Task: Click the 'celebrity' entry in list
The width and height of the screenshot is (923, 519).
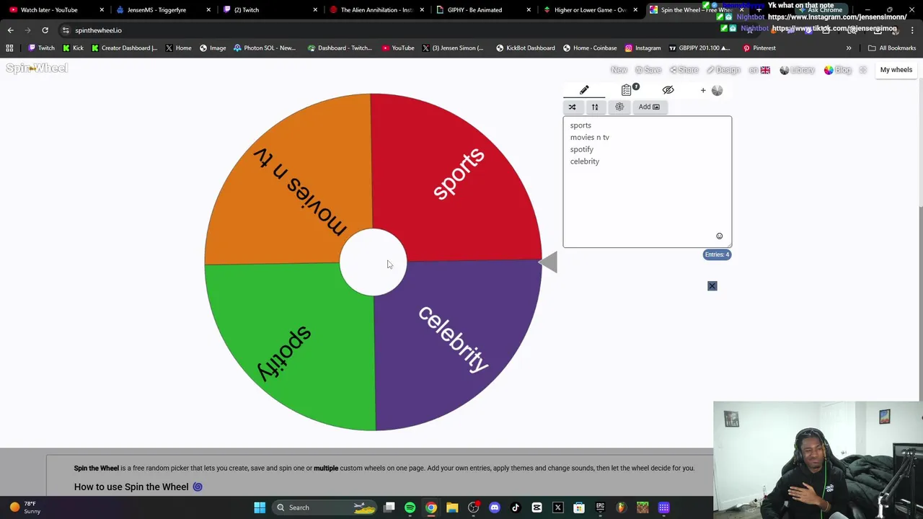Action: click(x=585, y=161)
